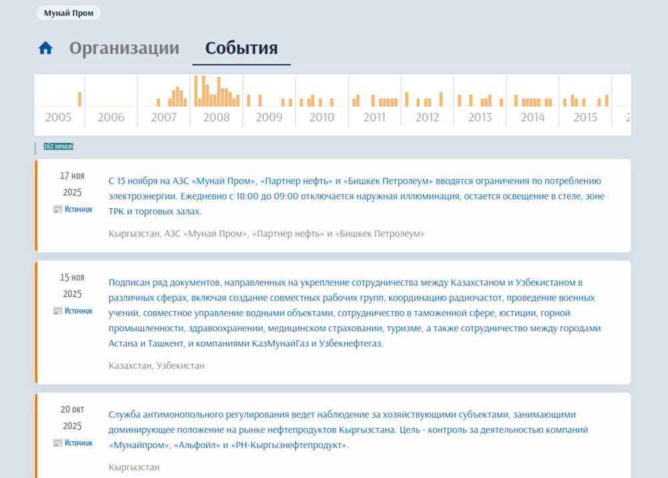This screenshot has width=668, height=478.
Task: Select year 2008 on the timeline
Action: point(216,117)
